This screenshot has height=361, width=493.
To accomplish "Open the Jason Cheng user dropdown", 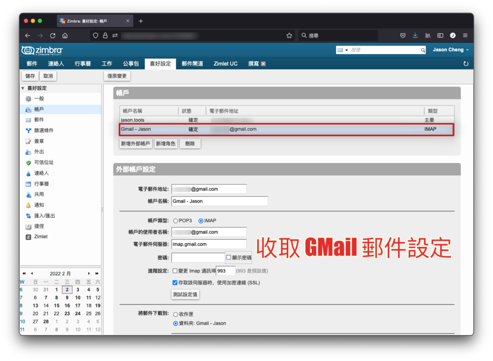I will 451,50.
